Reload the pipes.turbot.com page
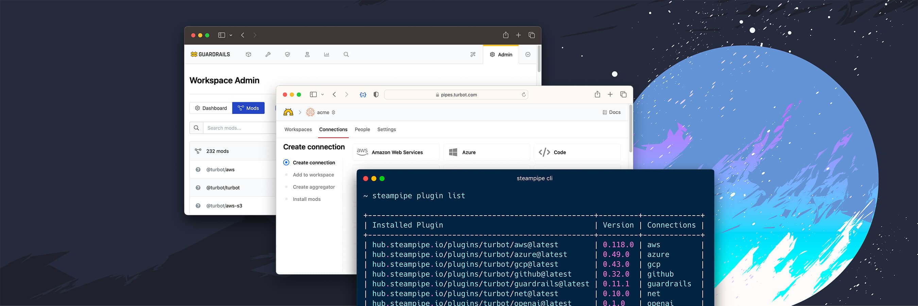The height and width of the screenshot is (306, 918). point(524,95)
